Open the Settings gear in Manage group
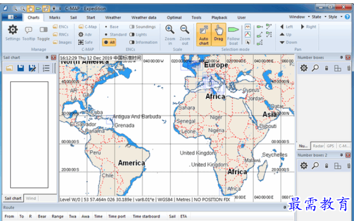This screenshot has height=221, width=354. (12, 33)
